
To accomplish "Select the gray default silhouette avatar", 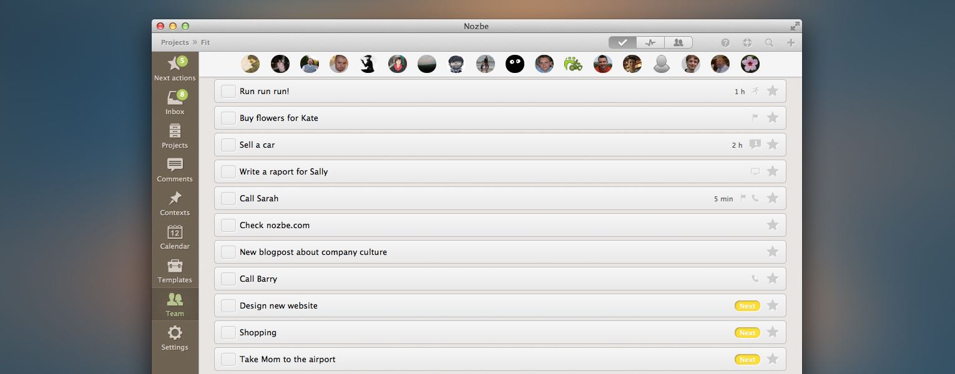I will (662, 64).
